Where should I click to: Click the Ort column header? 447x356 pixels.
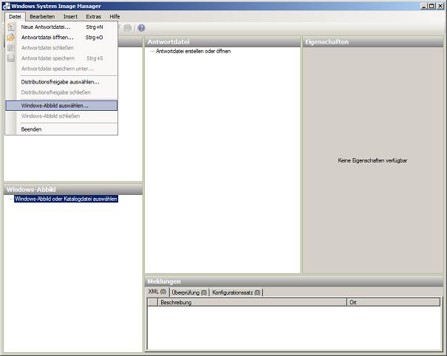click(394, 302)
